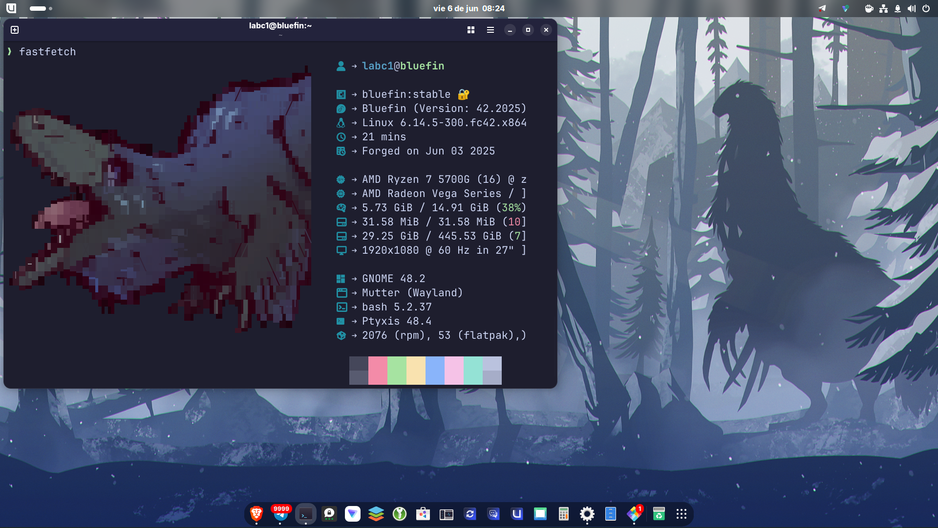Open the software store shopping bag icon

tap(423, 514)
